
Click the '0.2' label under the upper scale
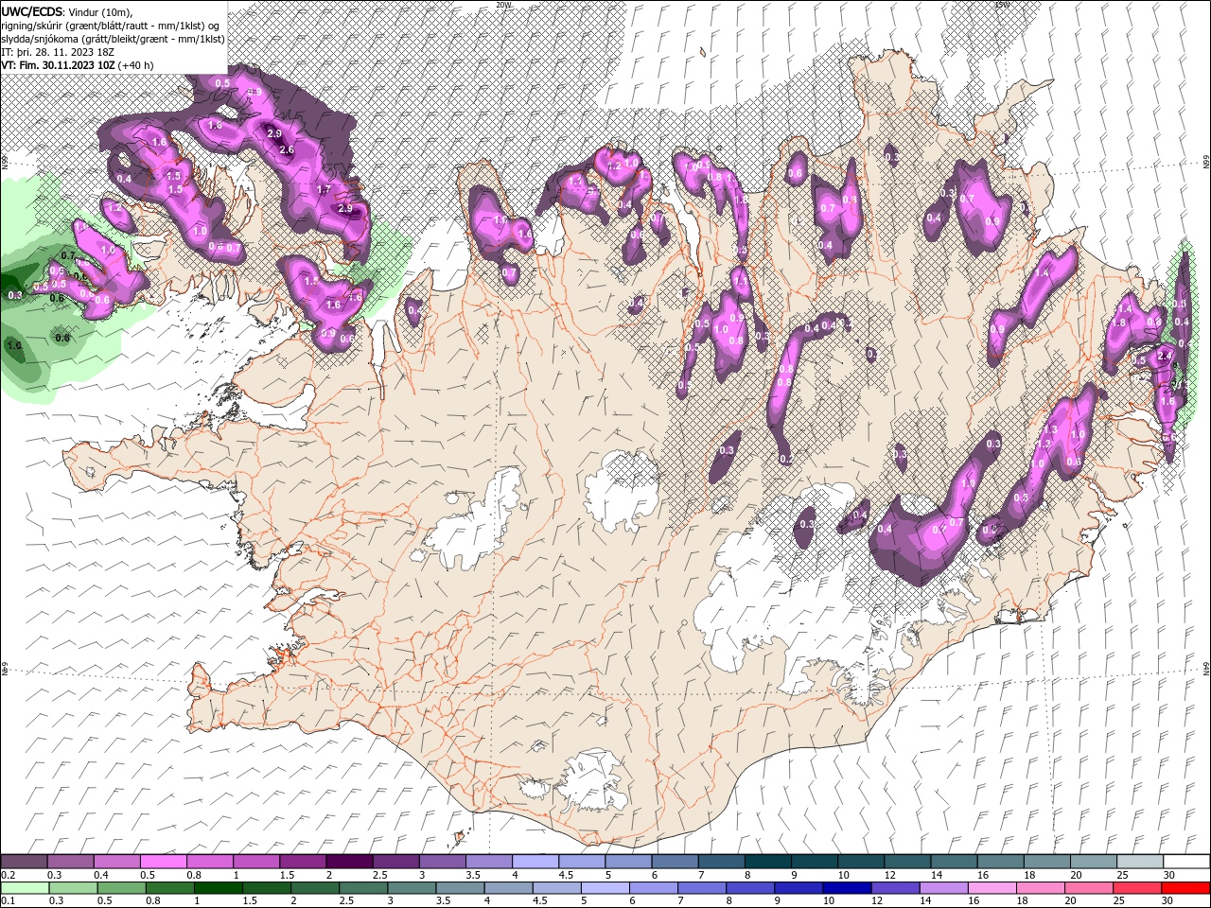tap(7, 875)
